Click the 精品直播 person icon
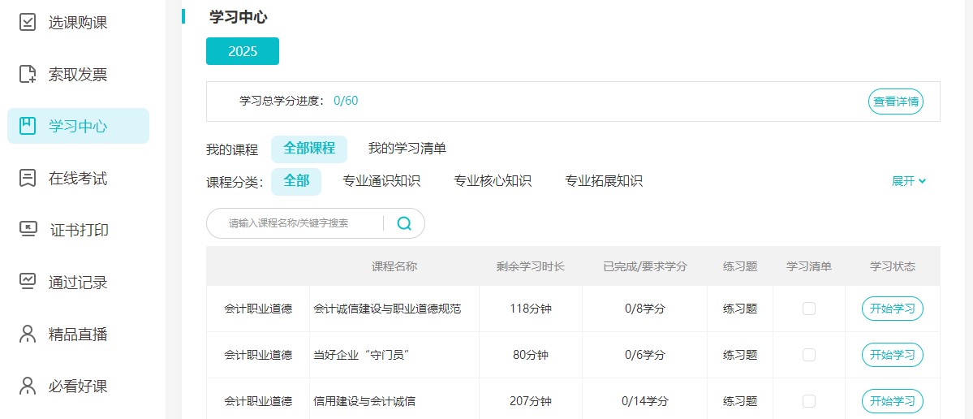The image size is (973, 419). click(x=28, y=334)
